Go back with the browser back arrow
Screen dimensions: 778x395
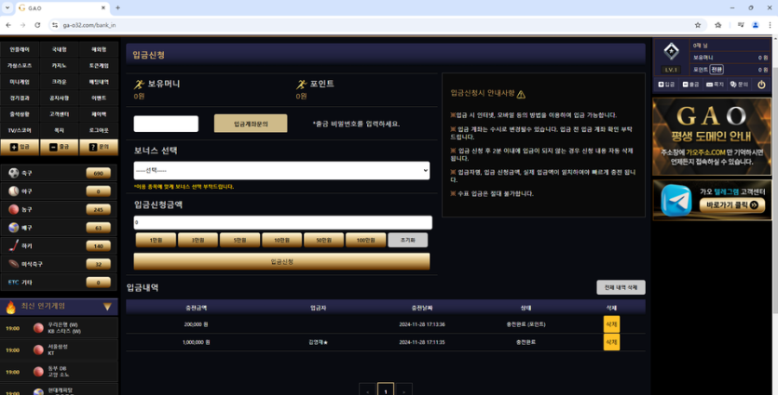point(8,25)
